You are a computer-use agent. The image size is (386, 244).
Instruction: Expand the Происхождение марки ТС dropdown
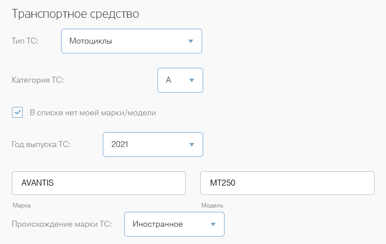click(174, 224)
